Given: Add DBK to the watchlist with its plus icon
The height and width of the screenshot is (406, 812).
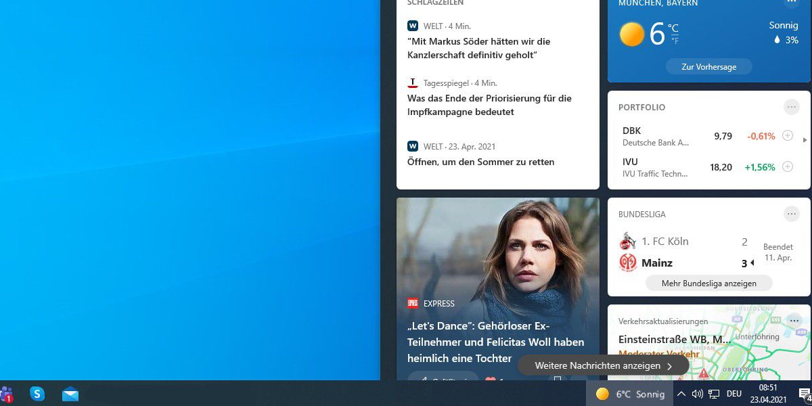Looking at the screenshot, I should (x=788, y=135).
